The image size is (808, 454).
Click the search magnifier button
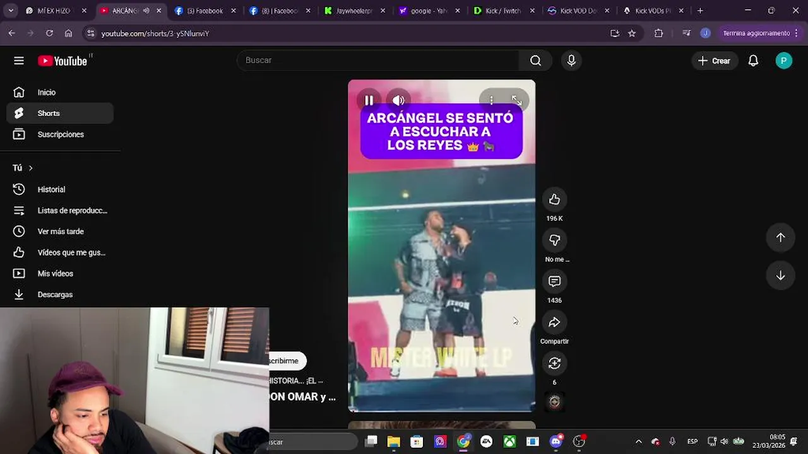(x=535, y=60)
